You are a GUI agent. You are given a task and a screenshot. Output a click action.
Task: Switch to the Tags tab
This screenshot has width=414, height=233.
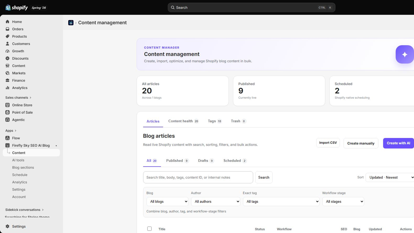215,121
